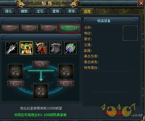Select the green feather fan icon
145x121 pixels.
tap(70, 48)
